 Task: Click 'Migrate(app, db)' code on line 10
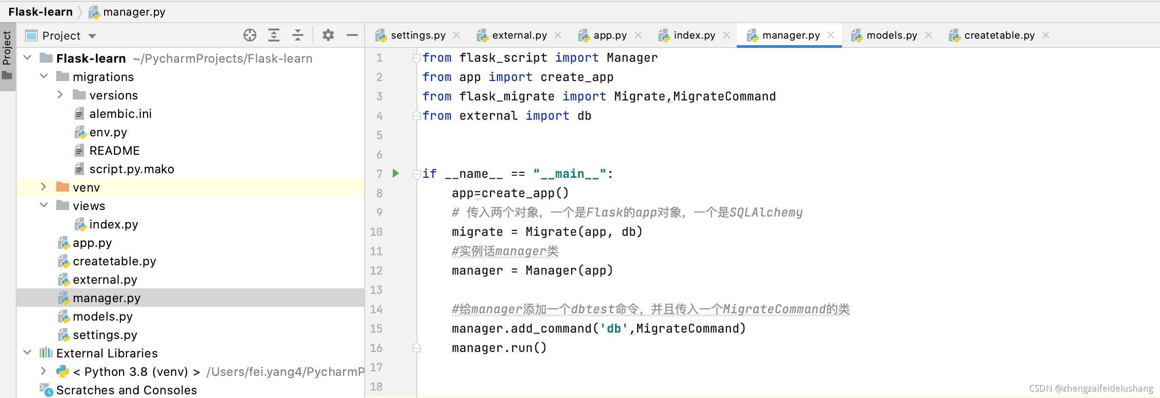pos(584,232)
